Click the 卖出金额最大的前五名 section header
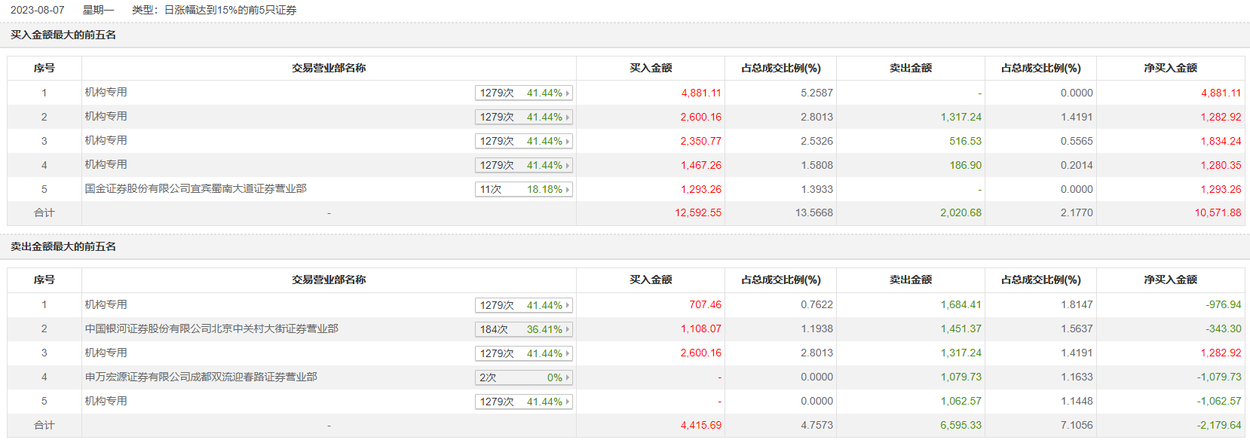This screenshot has height=443, width=1250. [x=63, y=246]
